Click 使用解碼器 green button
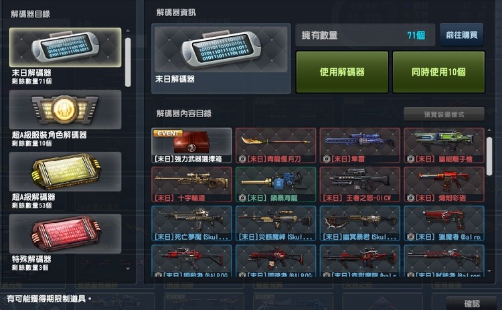The height and width of the screenshot is (310, 502). point(342,72)
